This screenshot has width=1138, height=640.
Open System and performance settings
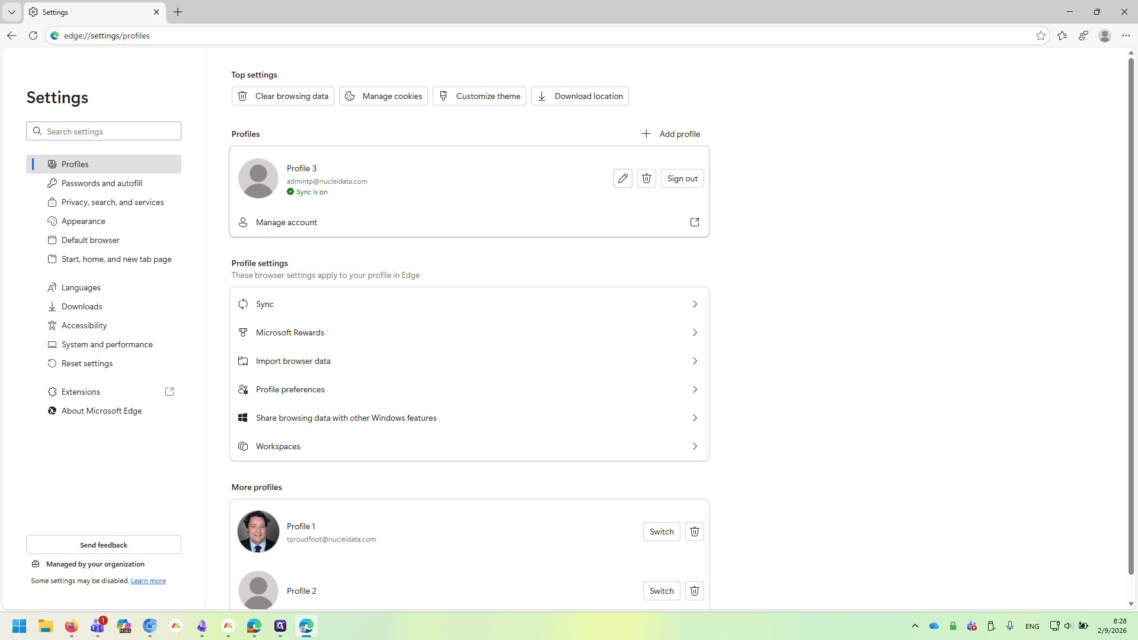coord(104,344)
